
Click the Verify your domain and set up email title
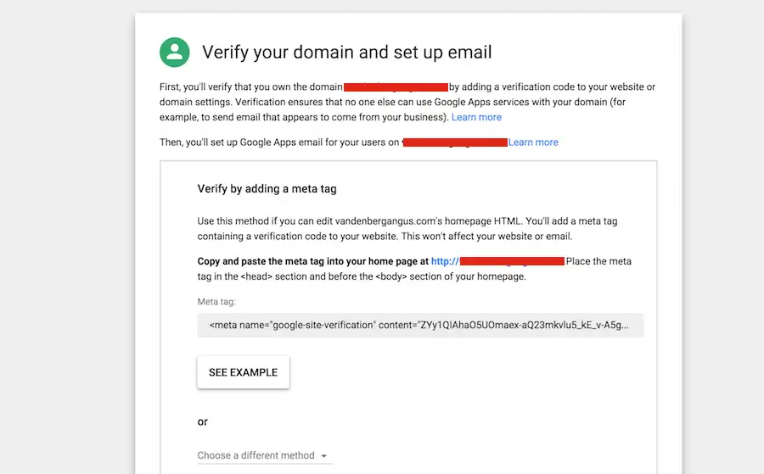click(346, 52)
